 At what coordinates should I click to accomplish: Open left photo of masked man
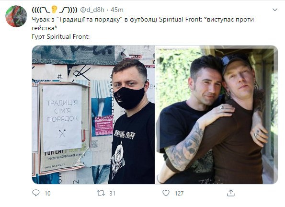tap(93, 115)
